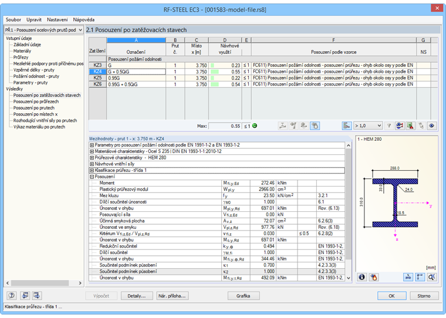Image resolution: width=446 pixels, height=318 pixels.
Task: Click the Max design ratio field 0.55
Action: tap(225, 126)
